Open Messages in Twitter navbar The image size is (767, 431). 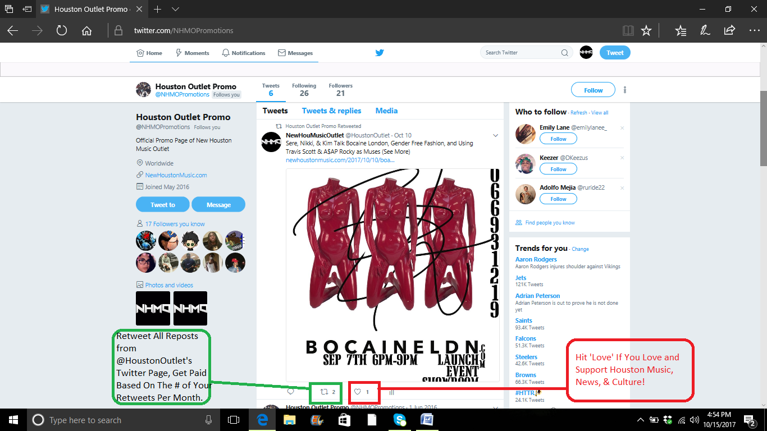(x=295, y=53)
